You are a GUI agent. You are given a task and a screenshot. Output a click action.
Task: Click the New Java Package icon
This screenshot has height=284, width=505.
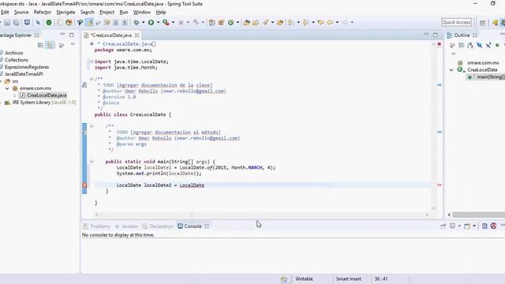221,23
